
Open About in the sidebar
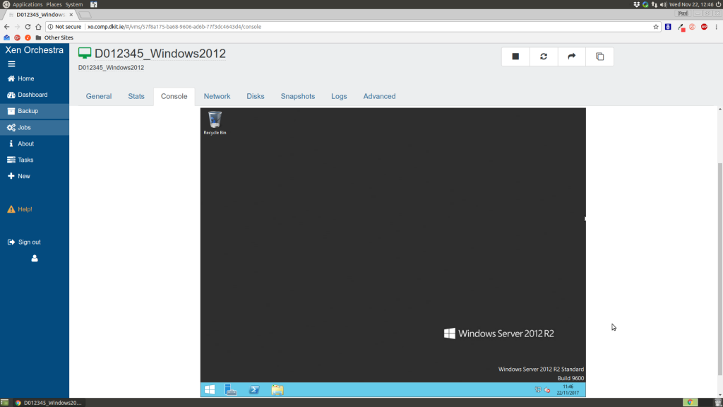[x=35, y=143]
